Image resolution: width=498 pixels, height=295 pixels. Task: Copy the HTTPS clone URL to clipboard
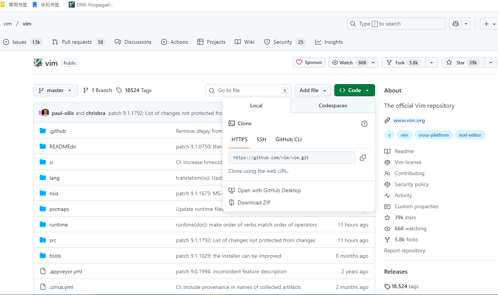pyautogui.click(x=363, y=158)
